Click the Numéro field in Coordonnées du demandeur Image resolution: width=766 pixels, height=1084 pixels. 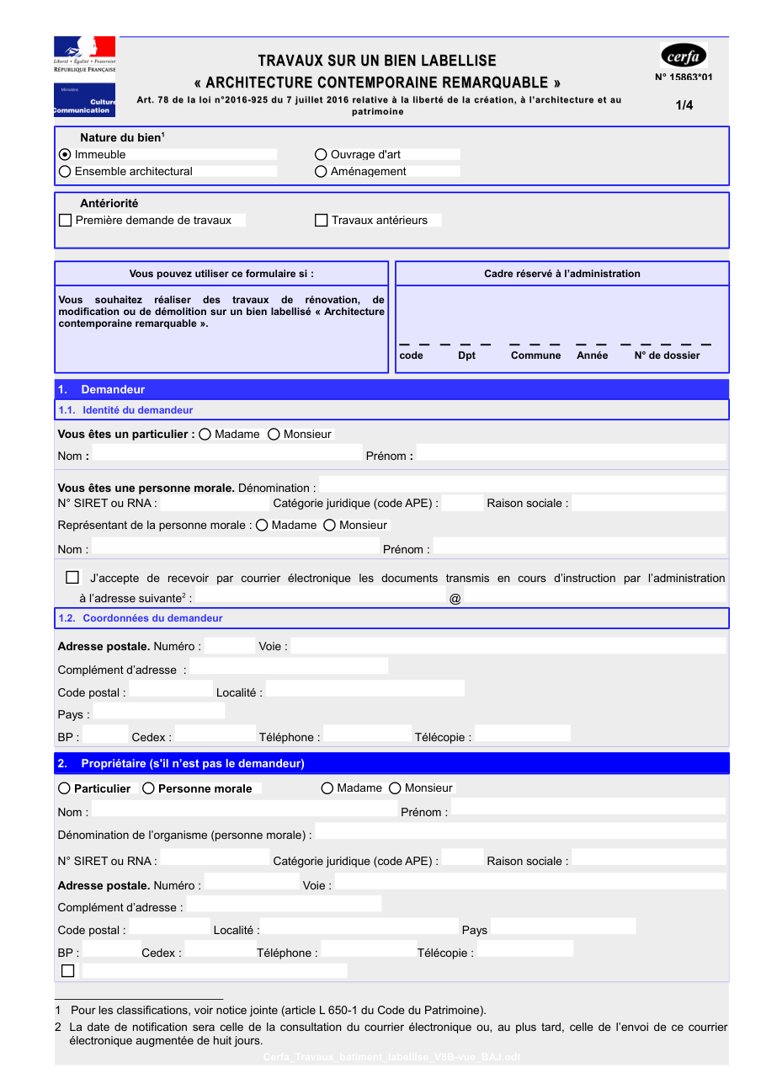pos(229,646)
